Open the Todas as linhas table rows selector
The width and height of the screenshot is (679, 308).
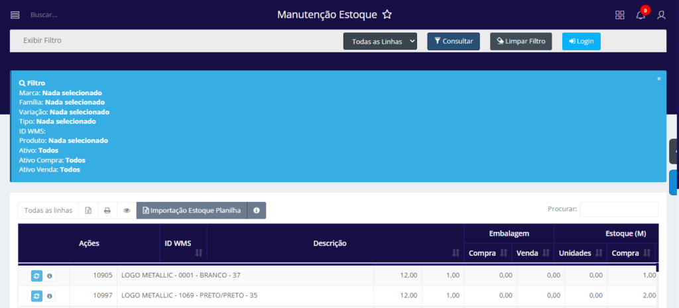[x=48, y=211]
